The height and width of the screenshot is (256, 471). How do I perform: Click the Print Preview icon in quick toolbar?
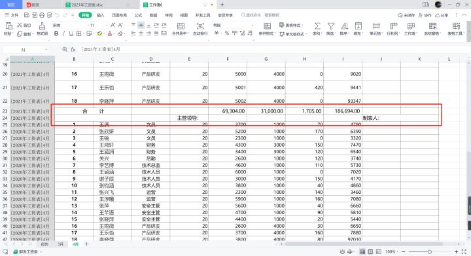tap(50, 15)
